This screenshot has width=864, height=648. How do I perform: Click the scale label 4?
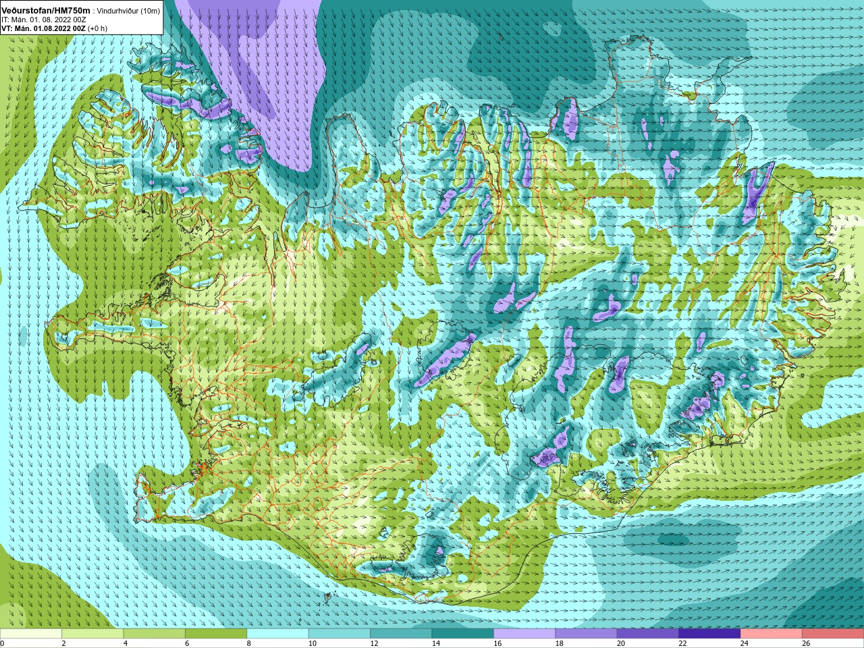[126, 643]
